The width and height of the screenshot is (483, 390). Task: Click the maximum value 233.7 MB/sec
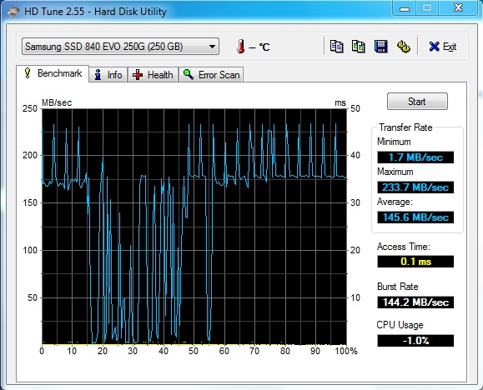pos(415,187)
